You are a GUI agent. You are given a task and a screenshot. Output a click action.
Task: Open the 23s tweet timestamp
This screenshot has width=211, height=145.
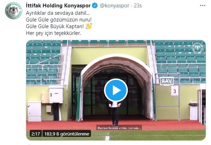point(138,6)
